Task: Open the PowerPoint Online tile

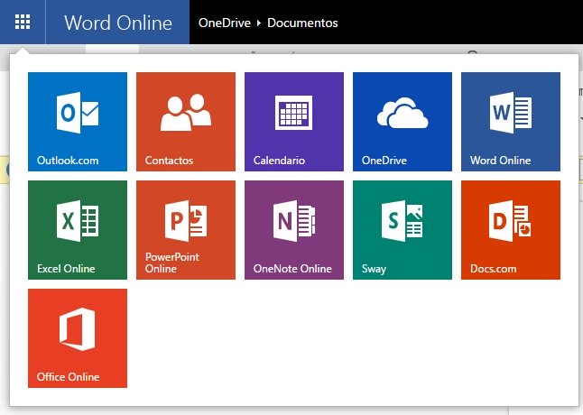Action: point(186,230)
